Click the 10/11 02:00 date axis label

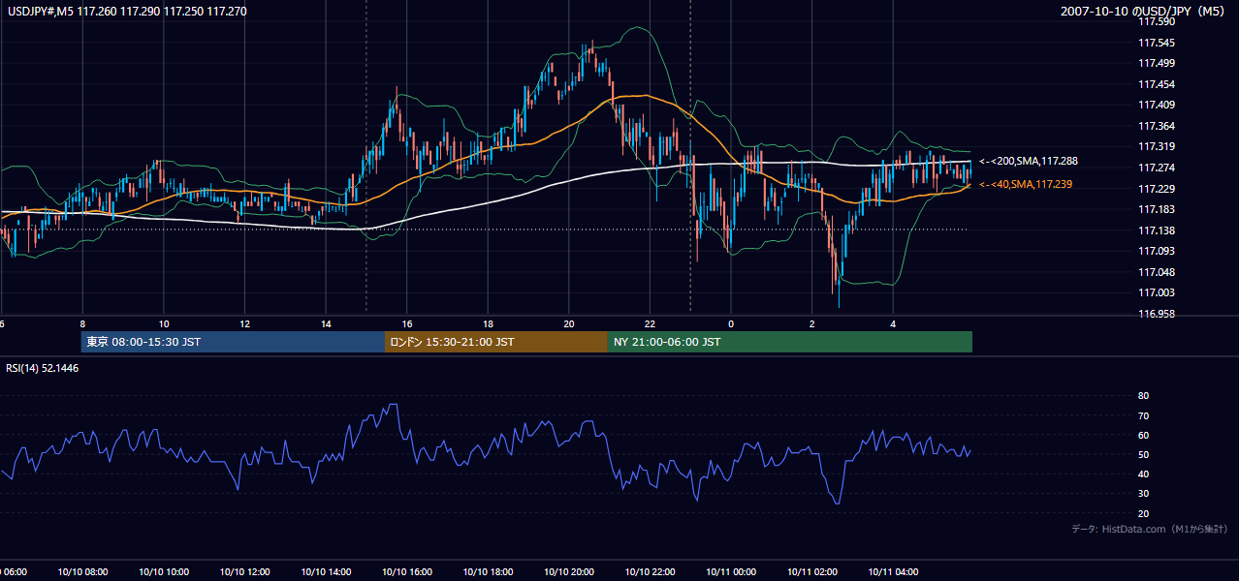[x=812, y=572]
